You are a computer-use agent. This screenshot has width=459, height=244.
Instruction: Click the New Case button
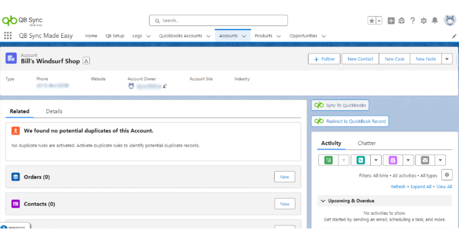[x=394, y=59]
